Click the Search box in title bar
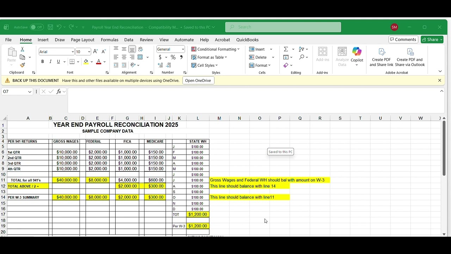 pos(283,27)
